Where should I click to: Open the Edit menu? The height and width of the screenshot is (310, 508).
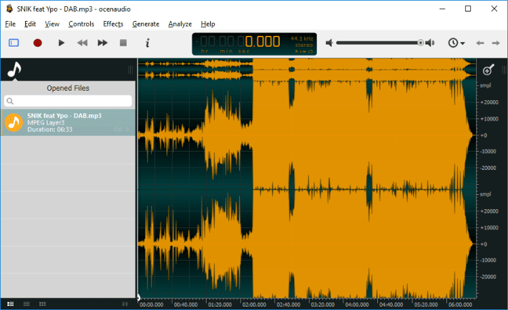click(30, 24)
